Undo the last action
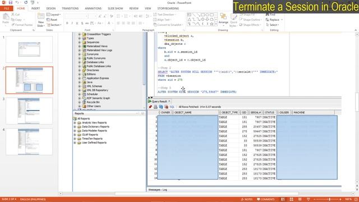 (17, 2)
